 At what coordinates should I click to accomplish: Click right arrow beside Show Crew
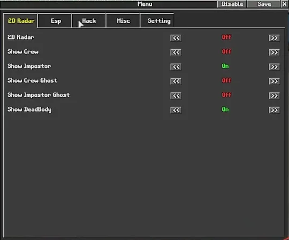pyautogui.click(x=274, y=52)
